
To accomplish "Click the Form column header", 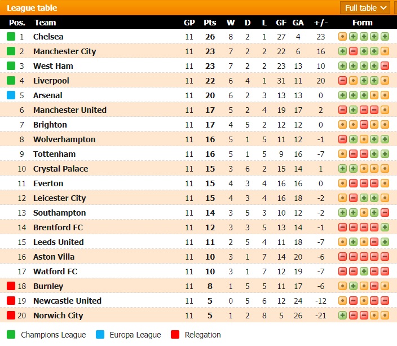I will click(362, 23).
